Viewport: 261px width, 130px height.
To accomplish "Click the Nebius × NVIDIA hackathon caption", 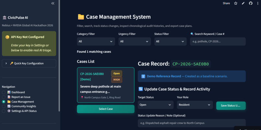I will (x=28, y=25).
